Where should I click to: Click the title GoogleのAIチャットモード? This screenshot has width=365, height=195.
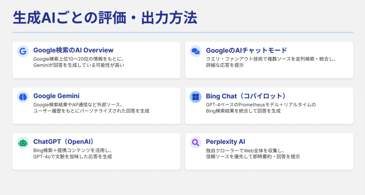[x=247, y=50]
